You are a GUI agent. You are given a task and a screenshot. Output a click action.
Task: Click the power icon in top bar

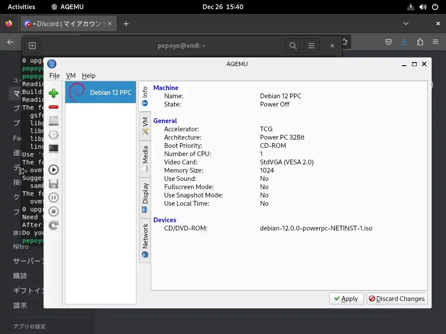pyautogui.click(x=435, y=7)
